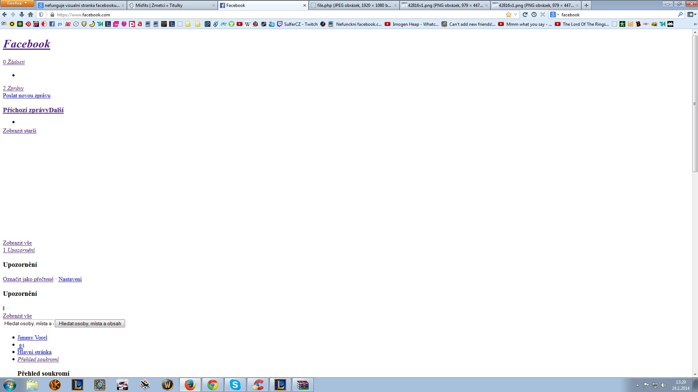Open the Facebook bookmark icon in toolbar
Viewport: 698px width, 392px height.
pos(52,24)
